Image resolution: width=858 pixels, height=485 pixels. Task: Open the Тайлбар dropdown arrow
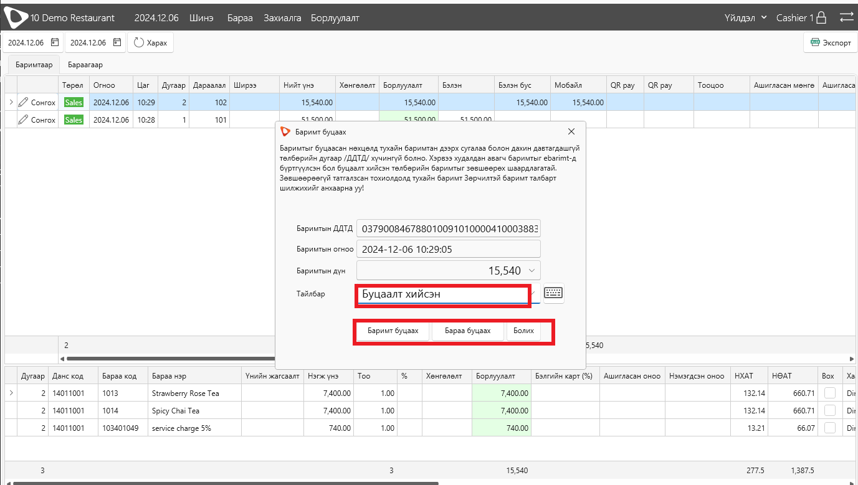click(x=535, y=294)
